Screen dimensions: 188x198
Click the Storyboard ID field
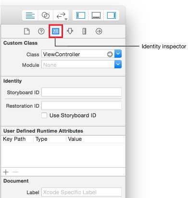coord(81,92)
